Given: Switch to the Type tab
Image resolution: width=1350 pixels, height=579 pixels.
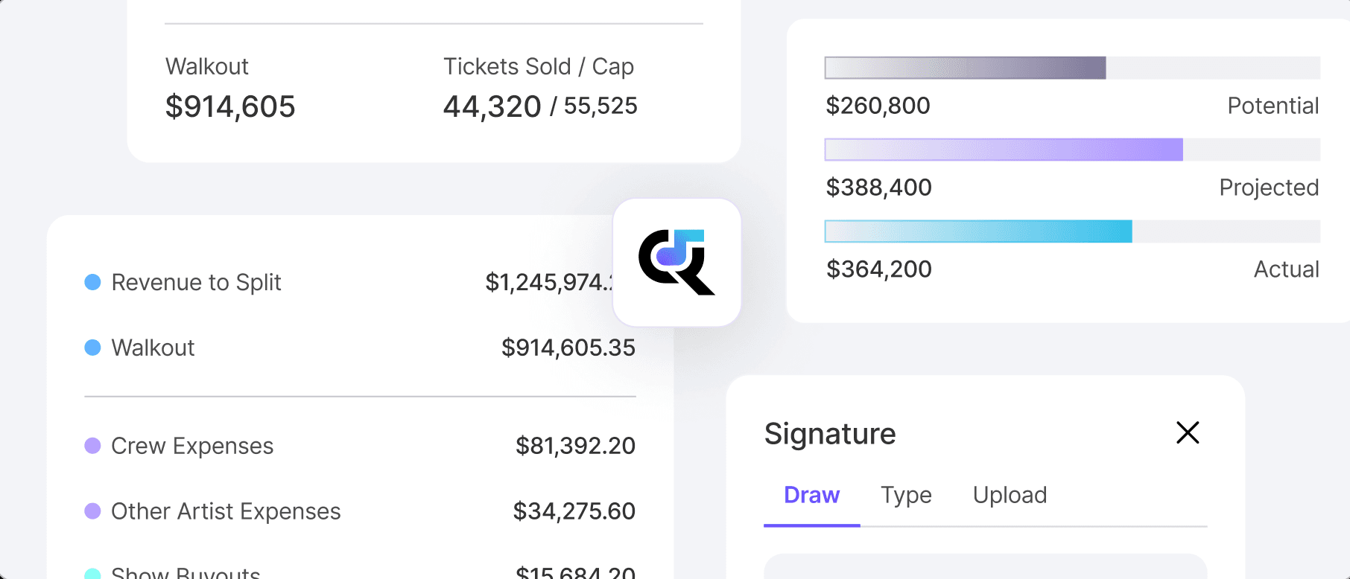Looking at the screenshot, I should click(906, 496).
